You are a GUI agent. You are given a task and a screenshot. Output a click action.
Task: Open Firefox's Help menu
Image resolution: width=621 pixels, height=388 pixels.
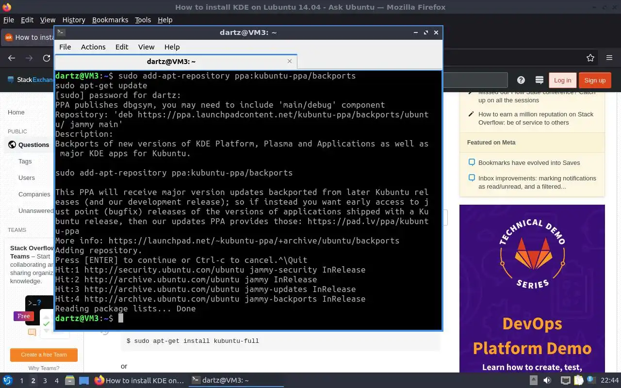pos(165,20)
